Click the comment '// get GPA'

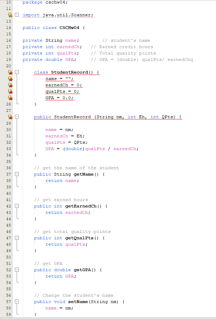click(48, 264)
